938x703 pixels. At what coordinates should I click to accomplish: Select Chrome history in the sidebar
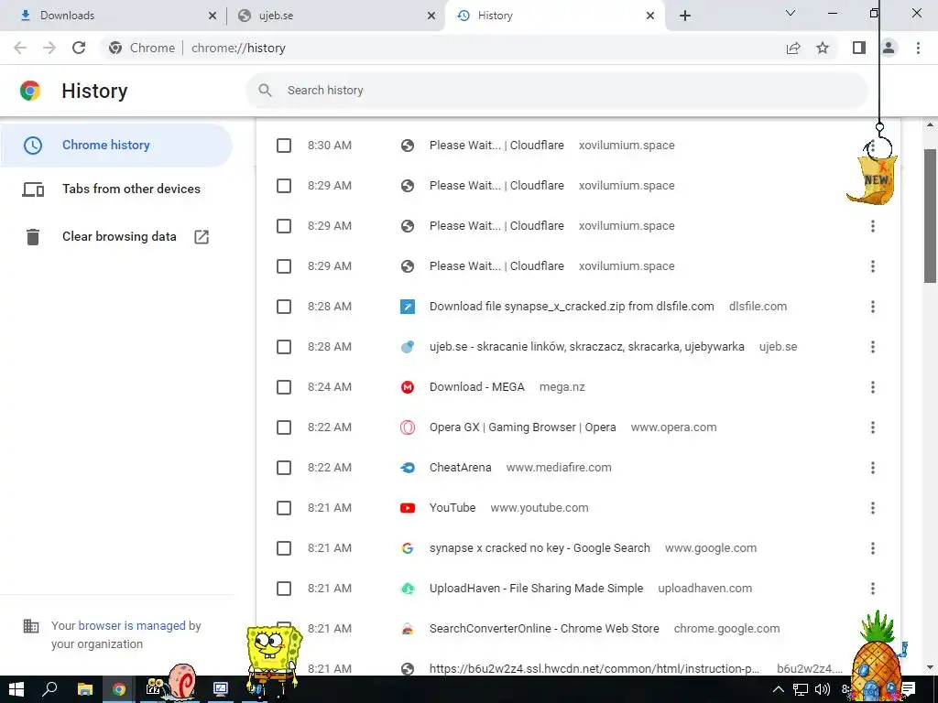tap(116, 145)
